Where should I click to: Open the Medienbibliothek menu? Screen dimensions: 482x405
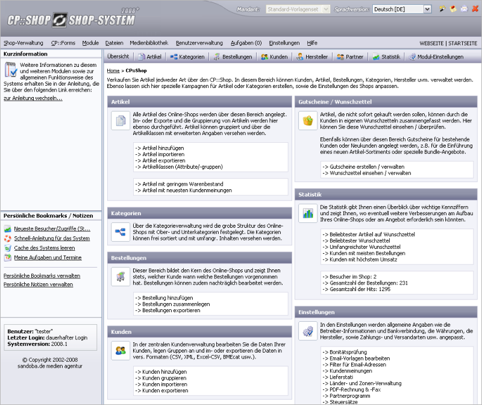149,43
